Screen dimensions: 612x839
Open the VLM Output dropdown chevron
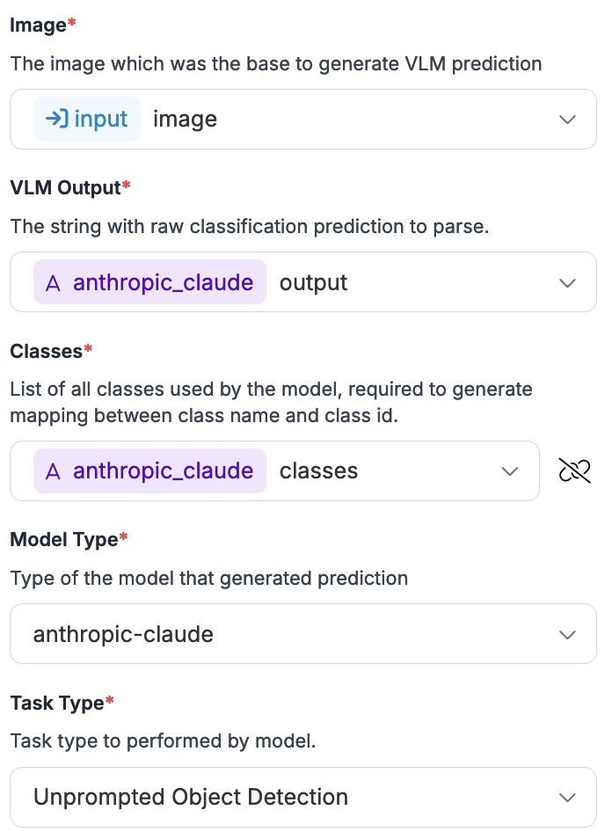click(568, 282)
